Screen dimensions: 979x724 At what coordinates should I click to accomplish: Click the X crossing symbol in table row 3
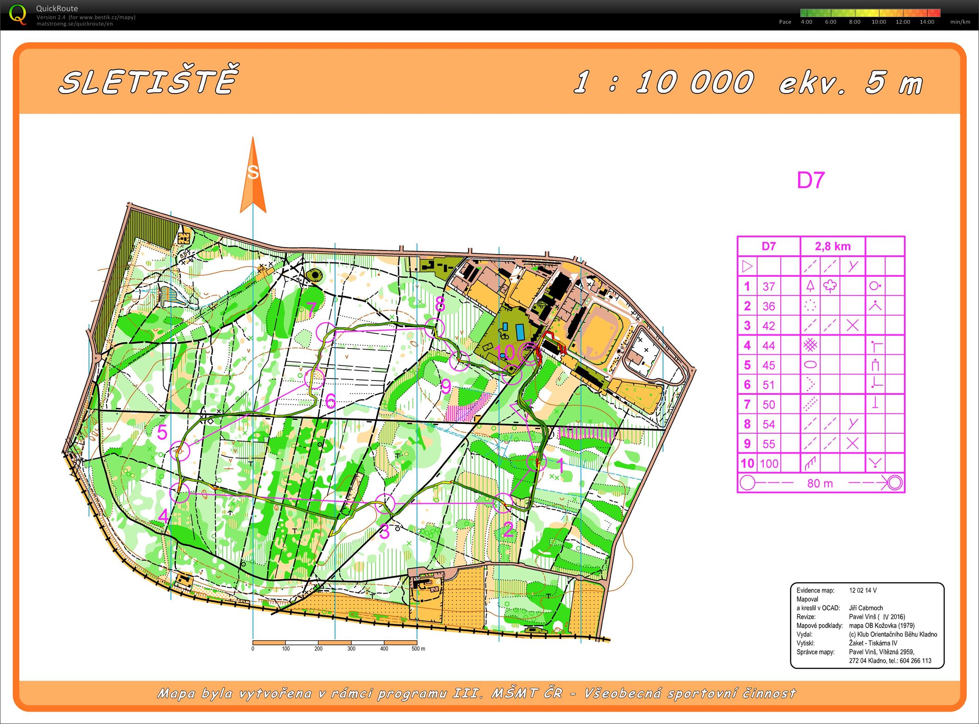pos(853,325)
